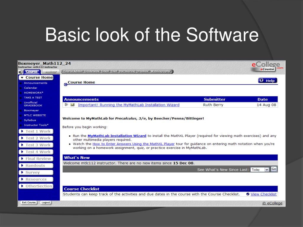The image size is (303, 227).
Task: Open the Important! Running the MyMathLab announcement
Action: point(129,105)
